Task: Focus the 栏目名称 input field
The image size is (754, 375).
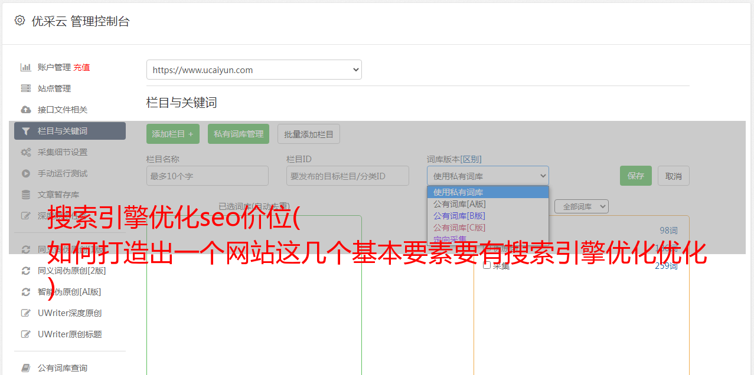Action: (207, 176)
